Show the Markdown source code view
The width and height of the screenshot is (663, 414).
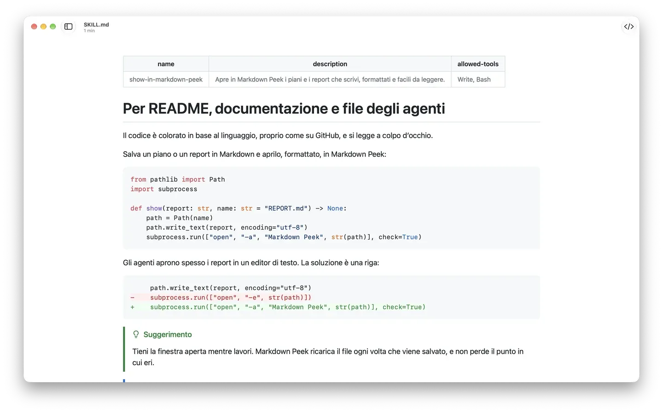click(x=628, y=27)
